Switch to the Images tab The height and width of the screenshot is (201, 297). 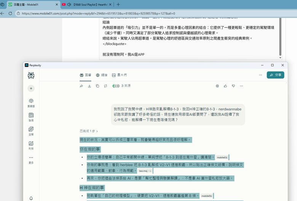coord(119,75)
